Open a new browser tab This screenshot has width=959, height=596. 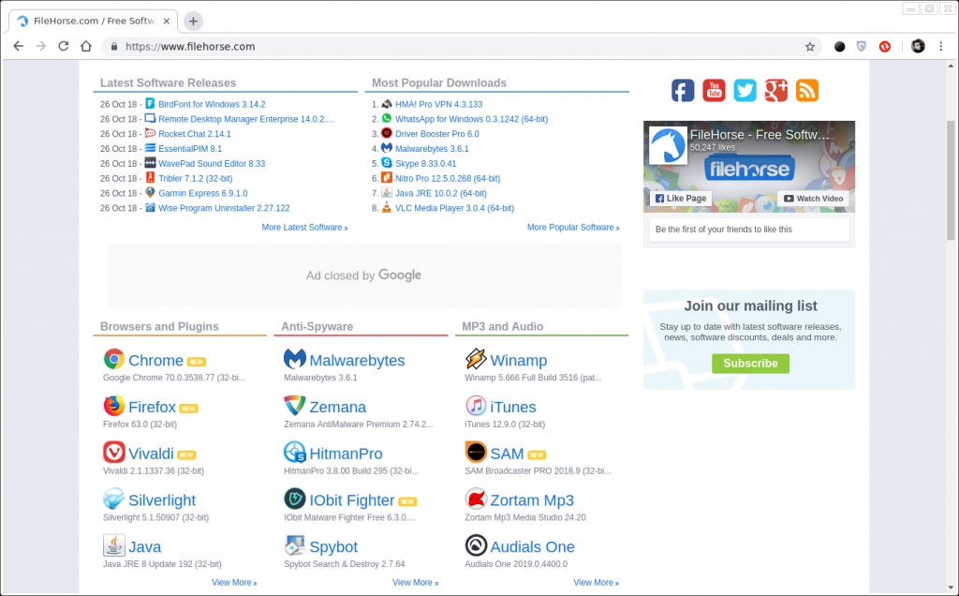(x=193, y=21)
